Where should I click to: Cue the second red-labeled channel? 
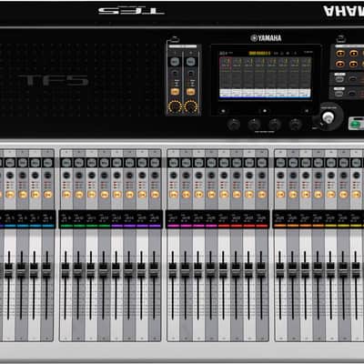(x=237, y=176)
